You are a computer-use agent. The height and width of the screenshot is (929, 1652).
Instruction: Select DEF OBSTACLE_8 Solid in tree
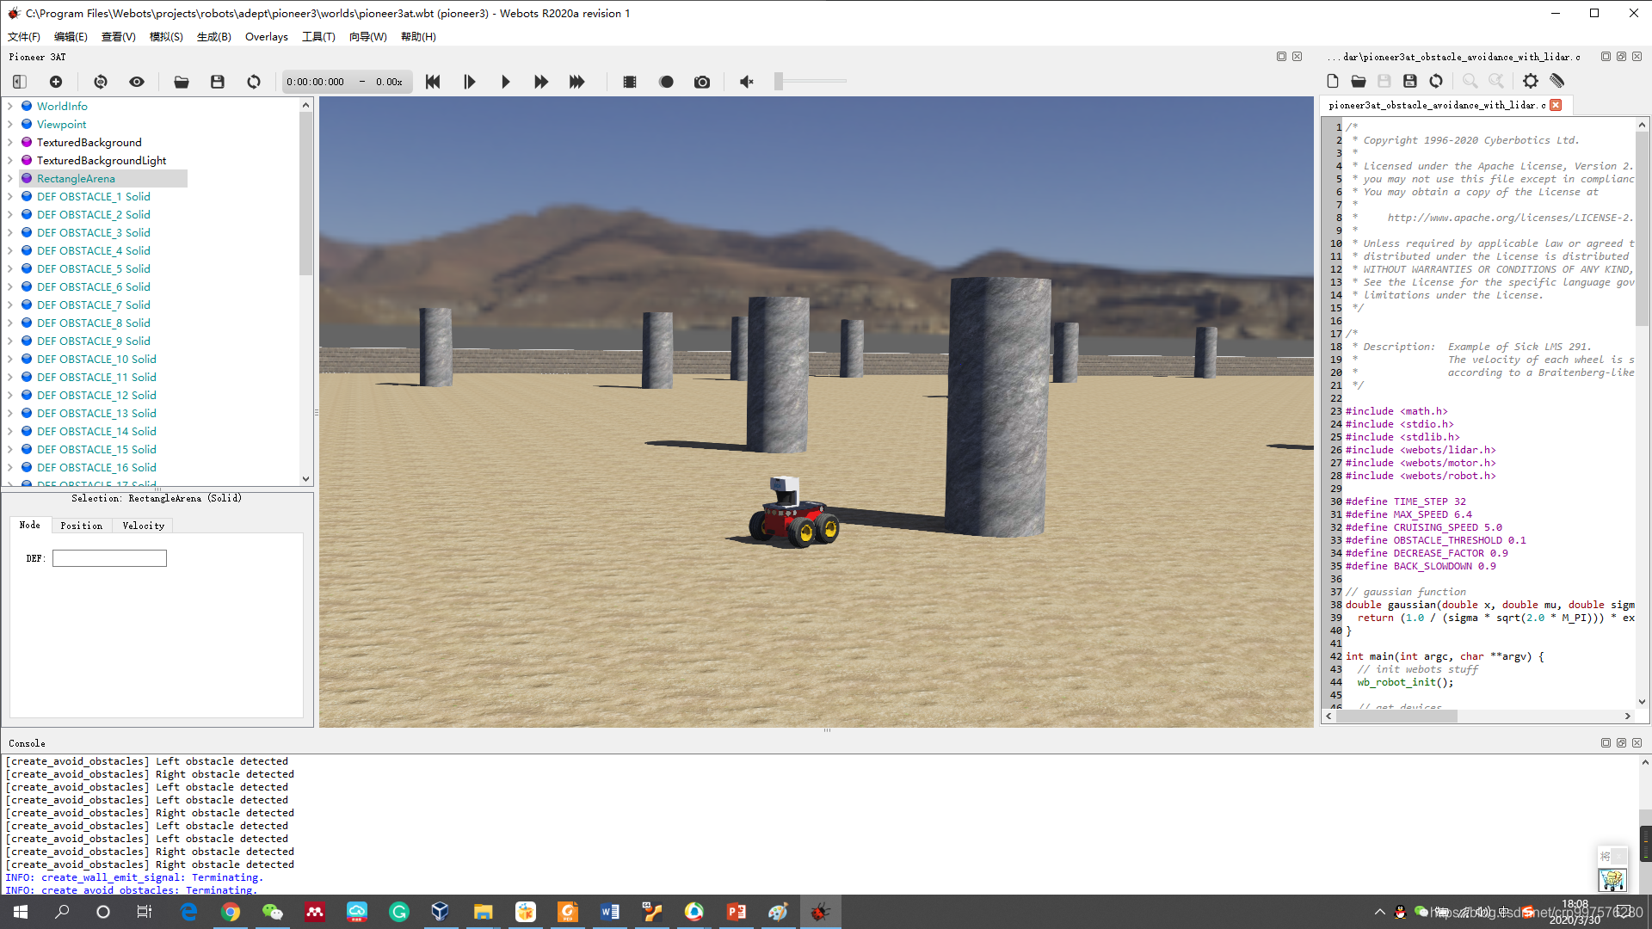click(x=94, y=323)
